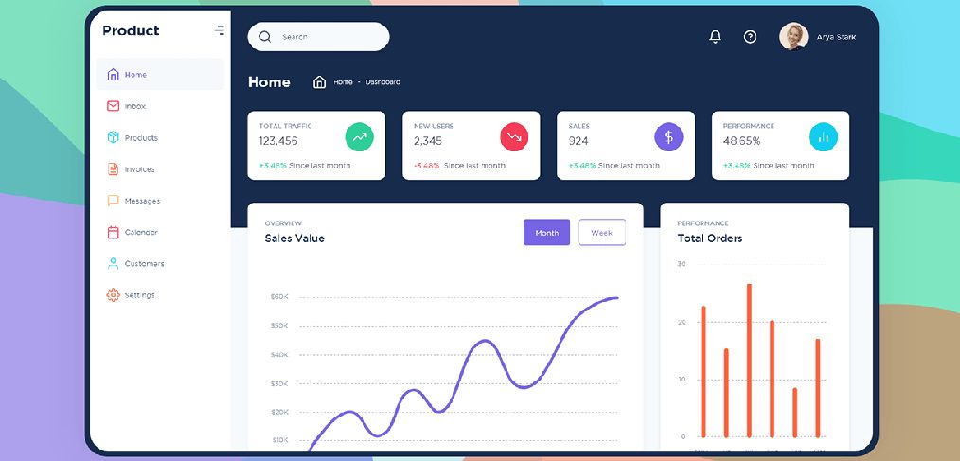Click the home breadcrumb icon
The width and height of the screenshot is (960, 461).
click(320, 82)
